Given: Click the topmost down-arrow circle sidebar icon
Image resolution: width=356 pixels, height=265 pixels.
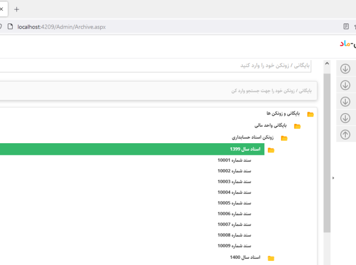Looking at the screenshot, I should coord(345,69).
